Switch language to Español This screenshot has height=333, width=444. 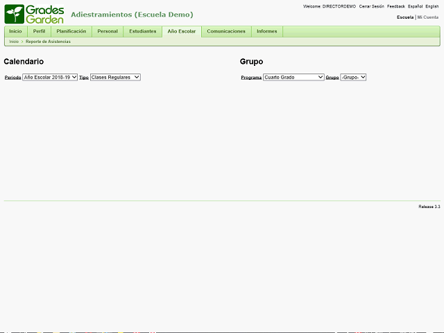415,6
